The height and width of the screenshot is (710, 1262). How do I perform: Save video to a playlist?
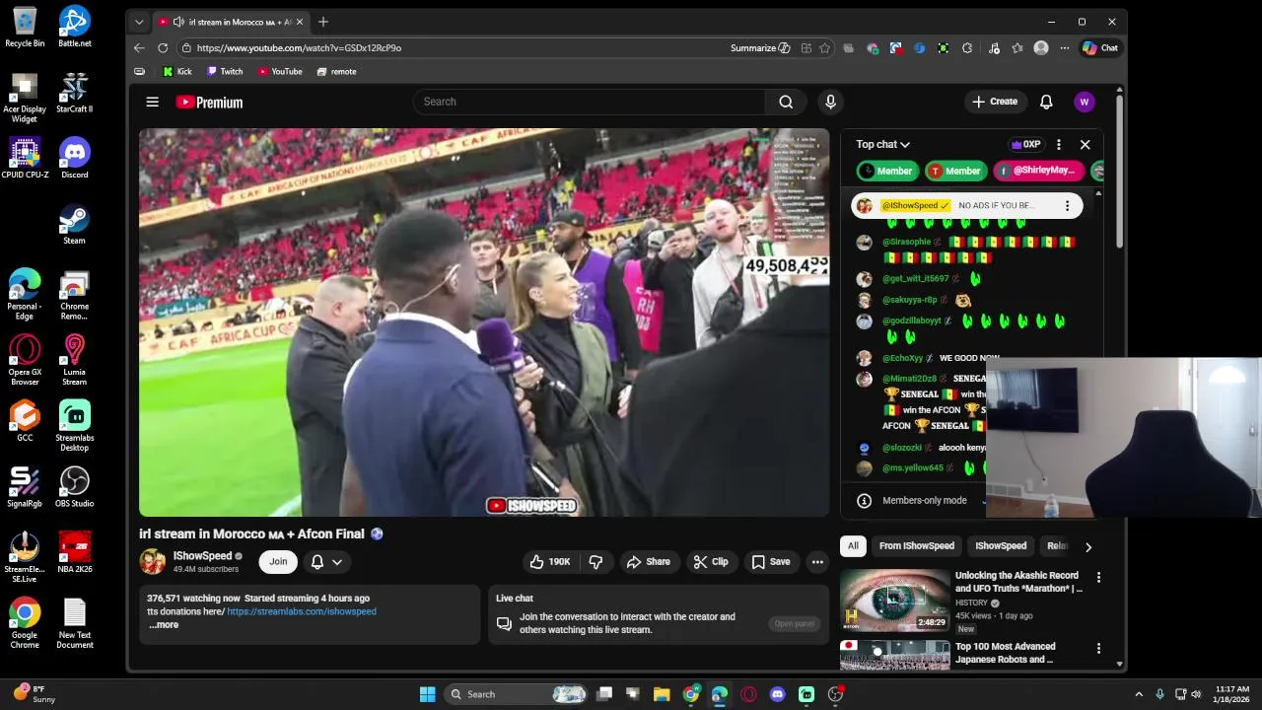coord(771,562)
